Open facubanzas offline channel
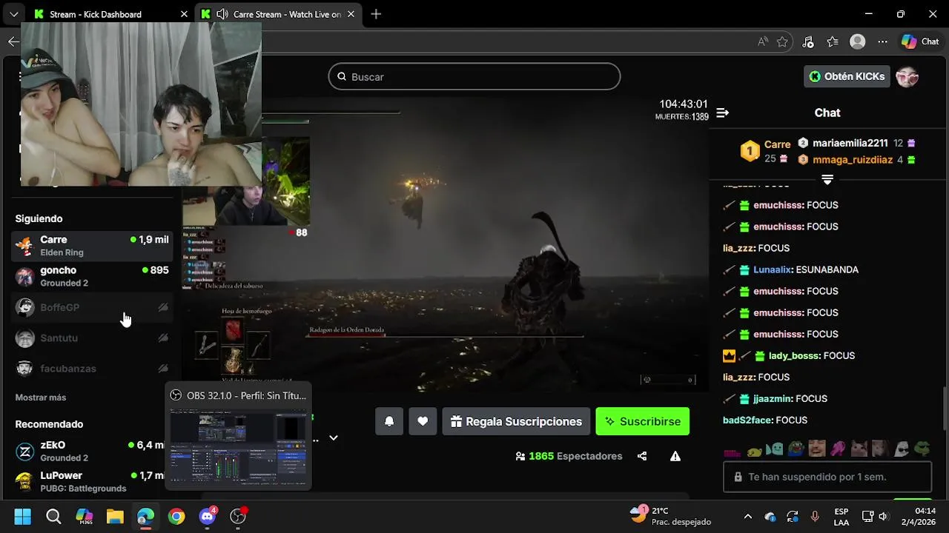Image resolution: width=949 pixels, height=533 pixels. coord(92,368)
